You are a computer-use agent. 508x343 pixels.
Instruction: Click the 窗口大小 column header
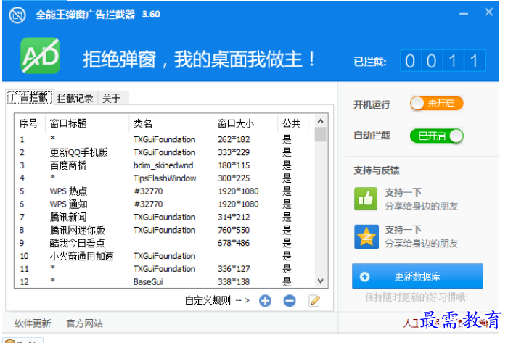coord(245,123)
